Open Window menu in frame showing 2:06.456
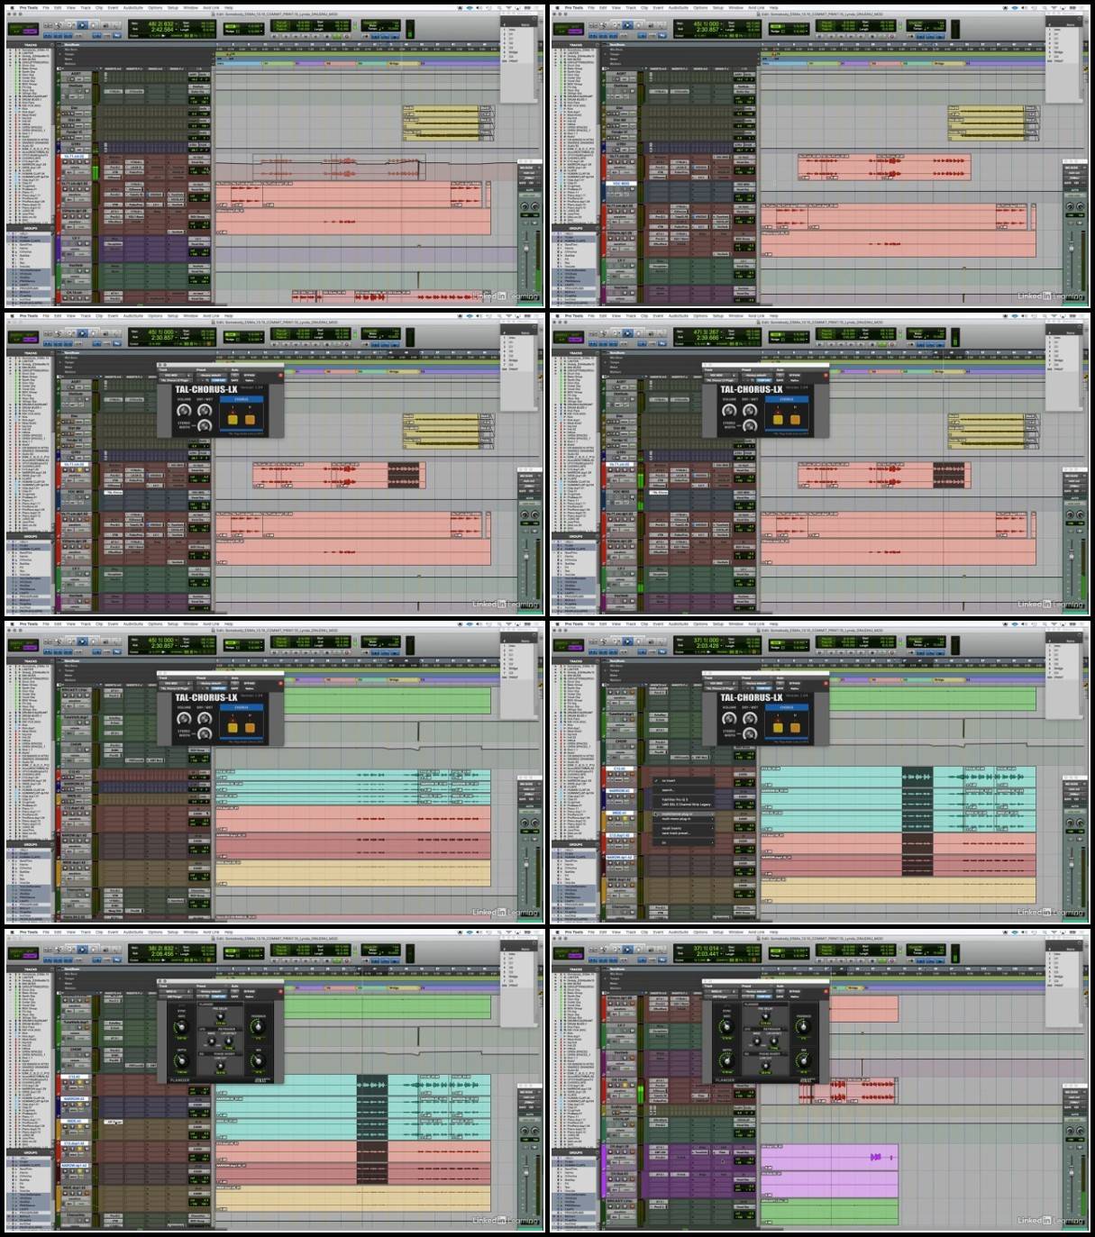The image size is (1095, 1237). pos(190,932)
